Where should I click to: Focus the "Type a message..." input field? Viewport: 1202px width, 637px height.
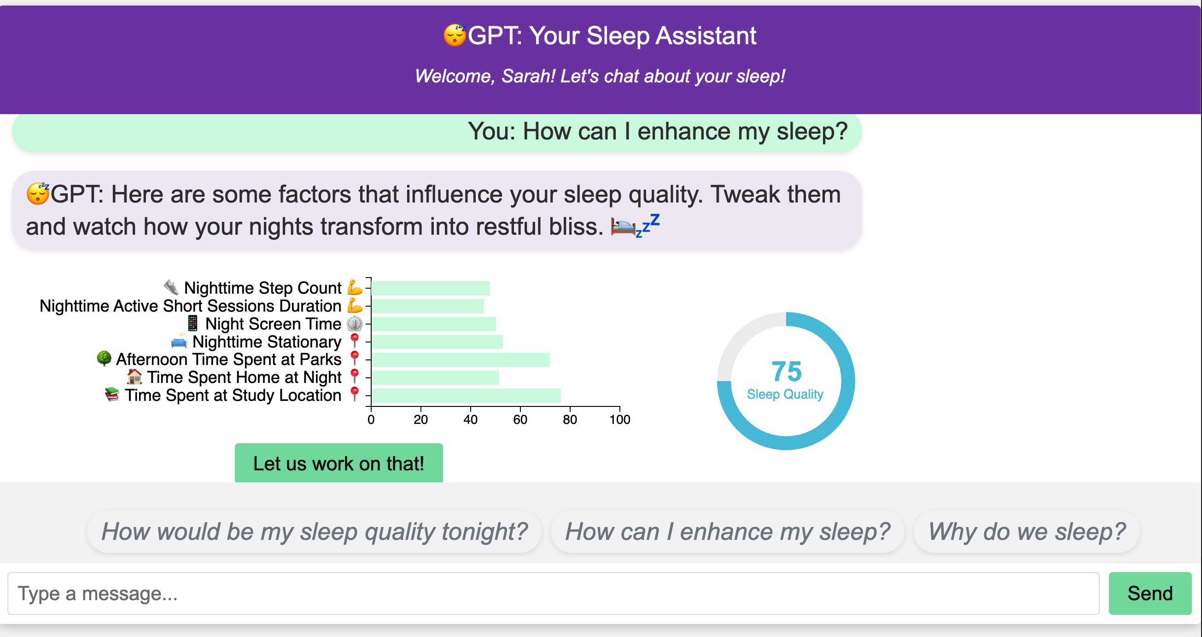553,593
